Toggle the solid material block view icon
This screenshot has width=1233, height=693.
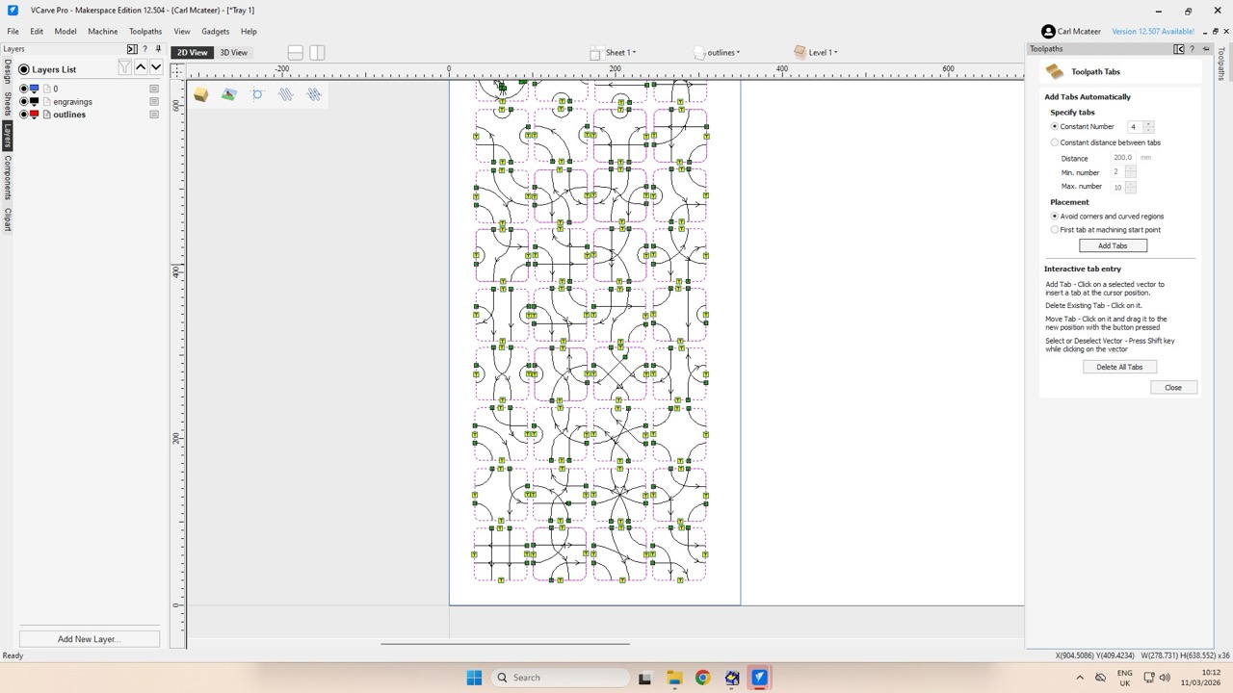[x=200, y=94]
